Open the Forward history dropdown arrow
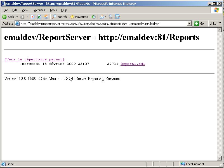The image size is (224, 168). tap(28, 17)
